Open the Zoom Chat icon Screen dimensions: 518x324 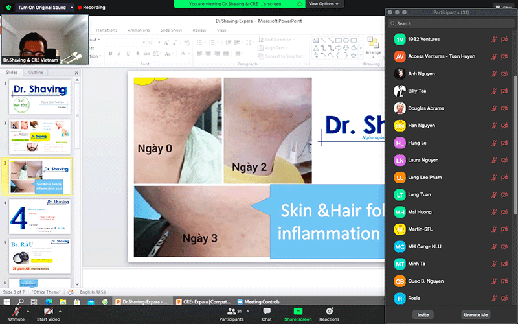(x=267, y=311)
